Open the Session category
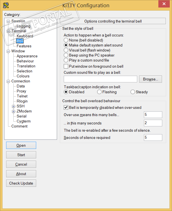This screenshot has width=172, height=211. 18,21
